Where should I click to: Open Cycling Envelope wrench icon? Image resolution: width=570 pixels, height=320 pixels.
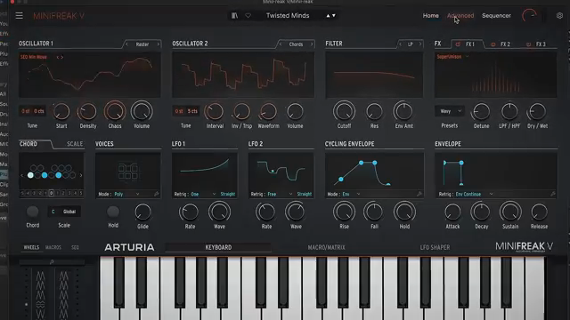(x=419, y=194)
